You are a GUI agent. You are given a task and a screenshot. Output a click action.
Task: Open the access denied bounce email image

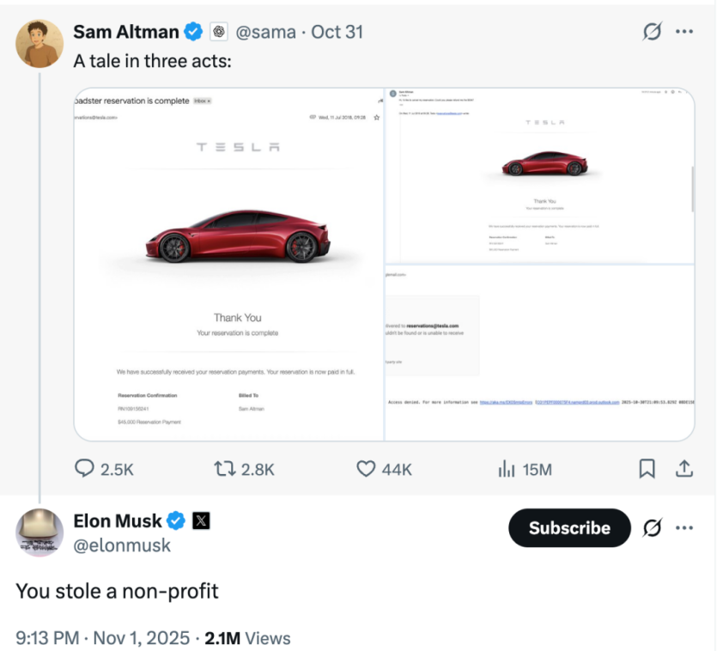point(539,352)
